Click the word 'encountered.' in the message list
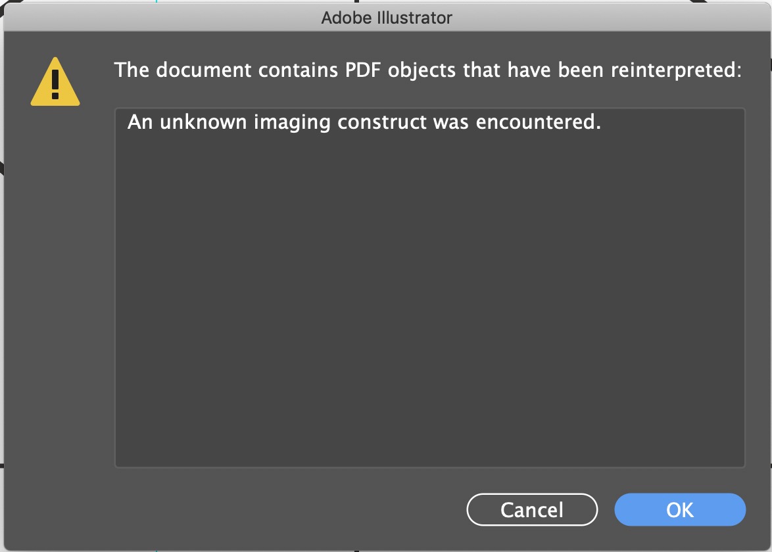The image size is (772, 552). (x=539, y=122)
